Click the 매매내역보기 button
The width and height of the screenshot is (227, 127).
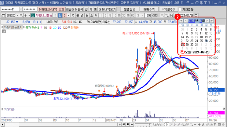coord(107,9)
